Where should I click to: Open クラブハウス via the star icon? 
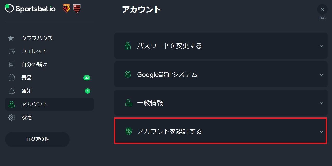(x=11, y=38)
